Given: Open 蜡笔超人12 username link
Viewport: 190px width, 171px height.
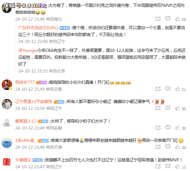Looking at the screenshot, I should pos(26,121).
